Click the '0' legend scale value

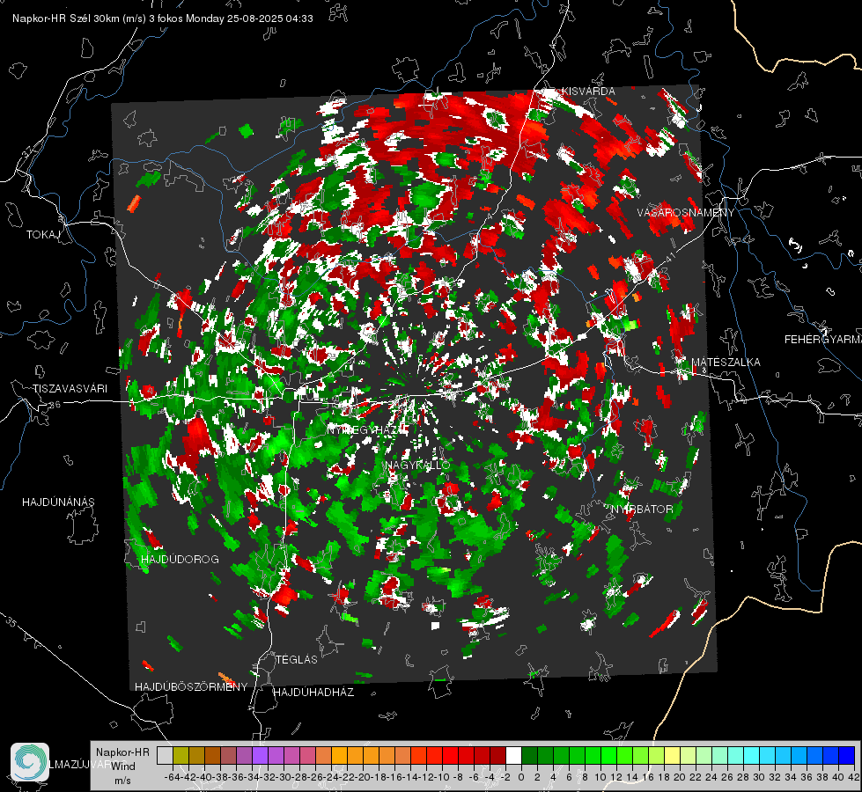[521, 777]
